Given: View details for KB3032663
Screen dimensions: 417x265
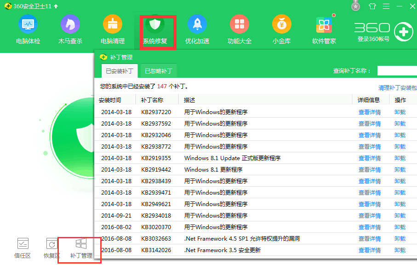Looking at the screenshot, I should [370, 239].
